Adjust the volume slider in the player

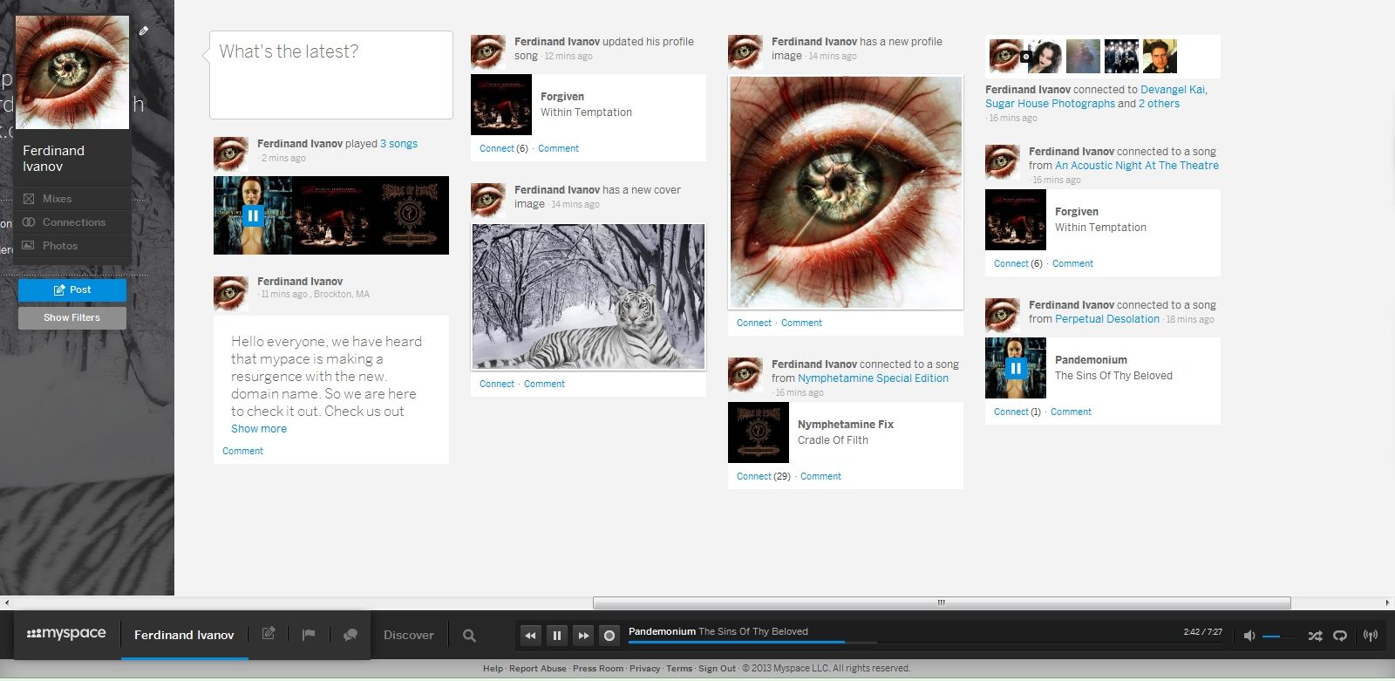1279,637
